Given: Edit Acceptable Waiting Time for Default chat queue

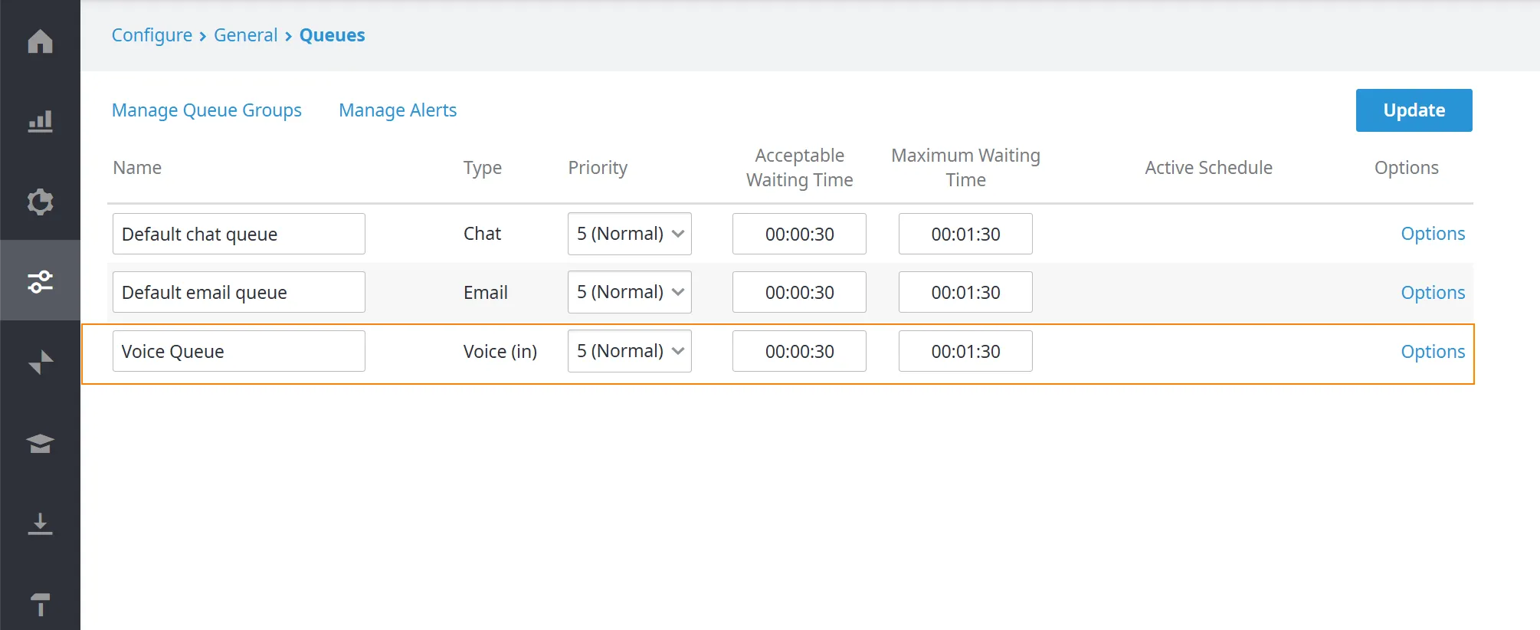Looking at the screenshot, I should [799, 234].
